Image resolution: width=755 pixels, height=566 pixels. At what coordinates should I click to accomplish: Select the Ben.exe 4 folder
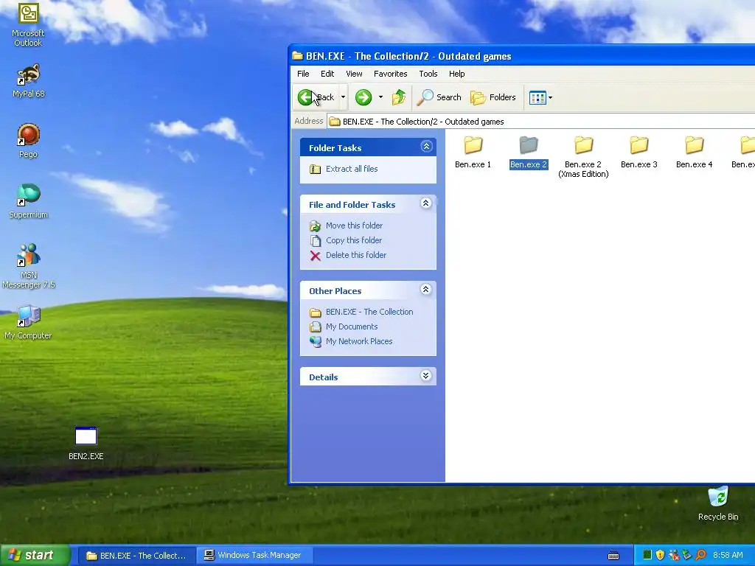pyautogui.click(x=694, y=152)
